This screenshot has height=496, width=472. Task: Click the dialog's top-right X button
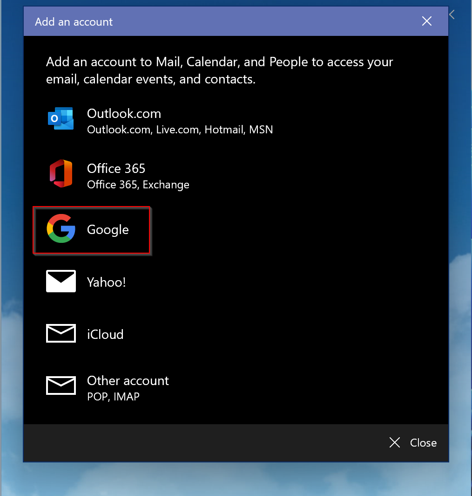pos(426,21)
